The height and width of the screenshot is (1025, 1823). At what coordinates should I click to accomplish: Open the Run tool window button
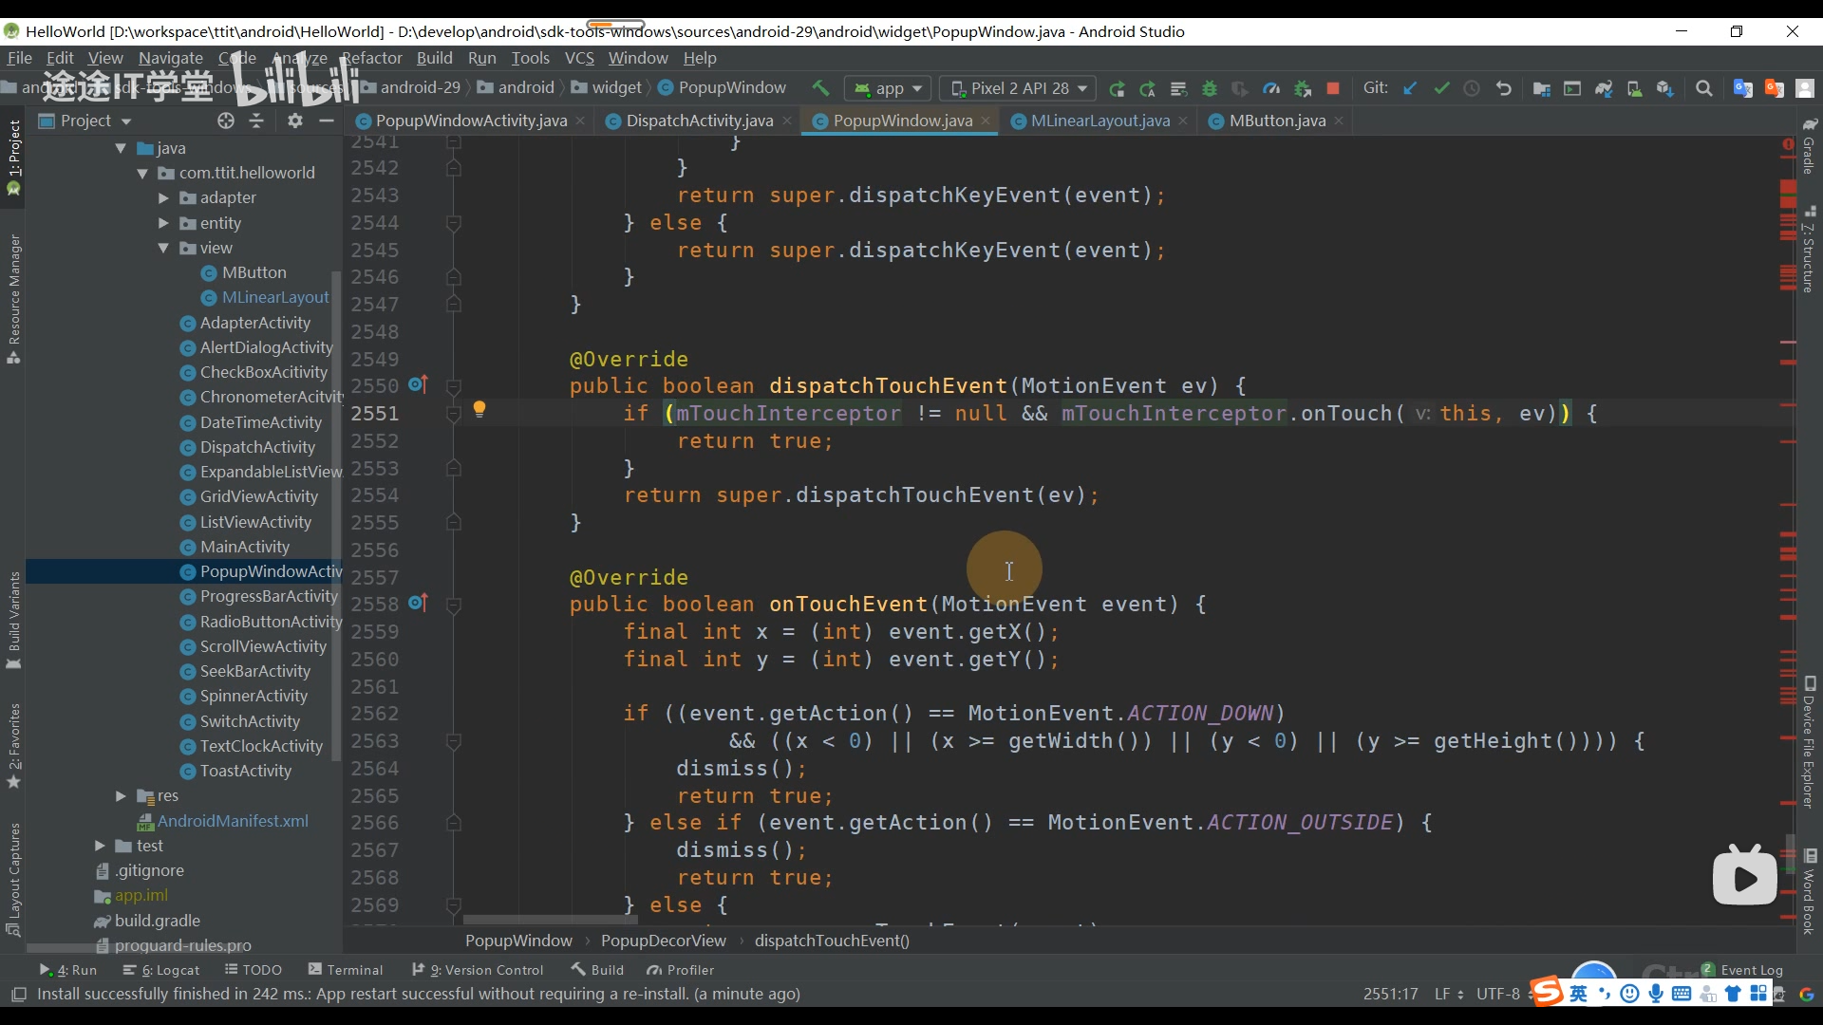pos(67,970)
